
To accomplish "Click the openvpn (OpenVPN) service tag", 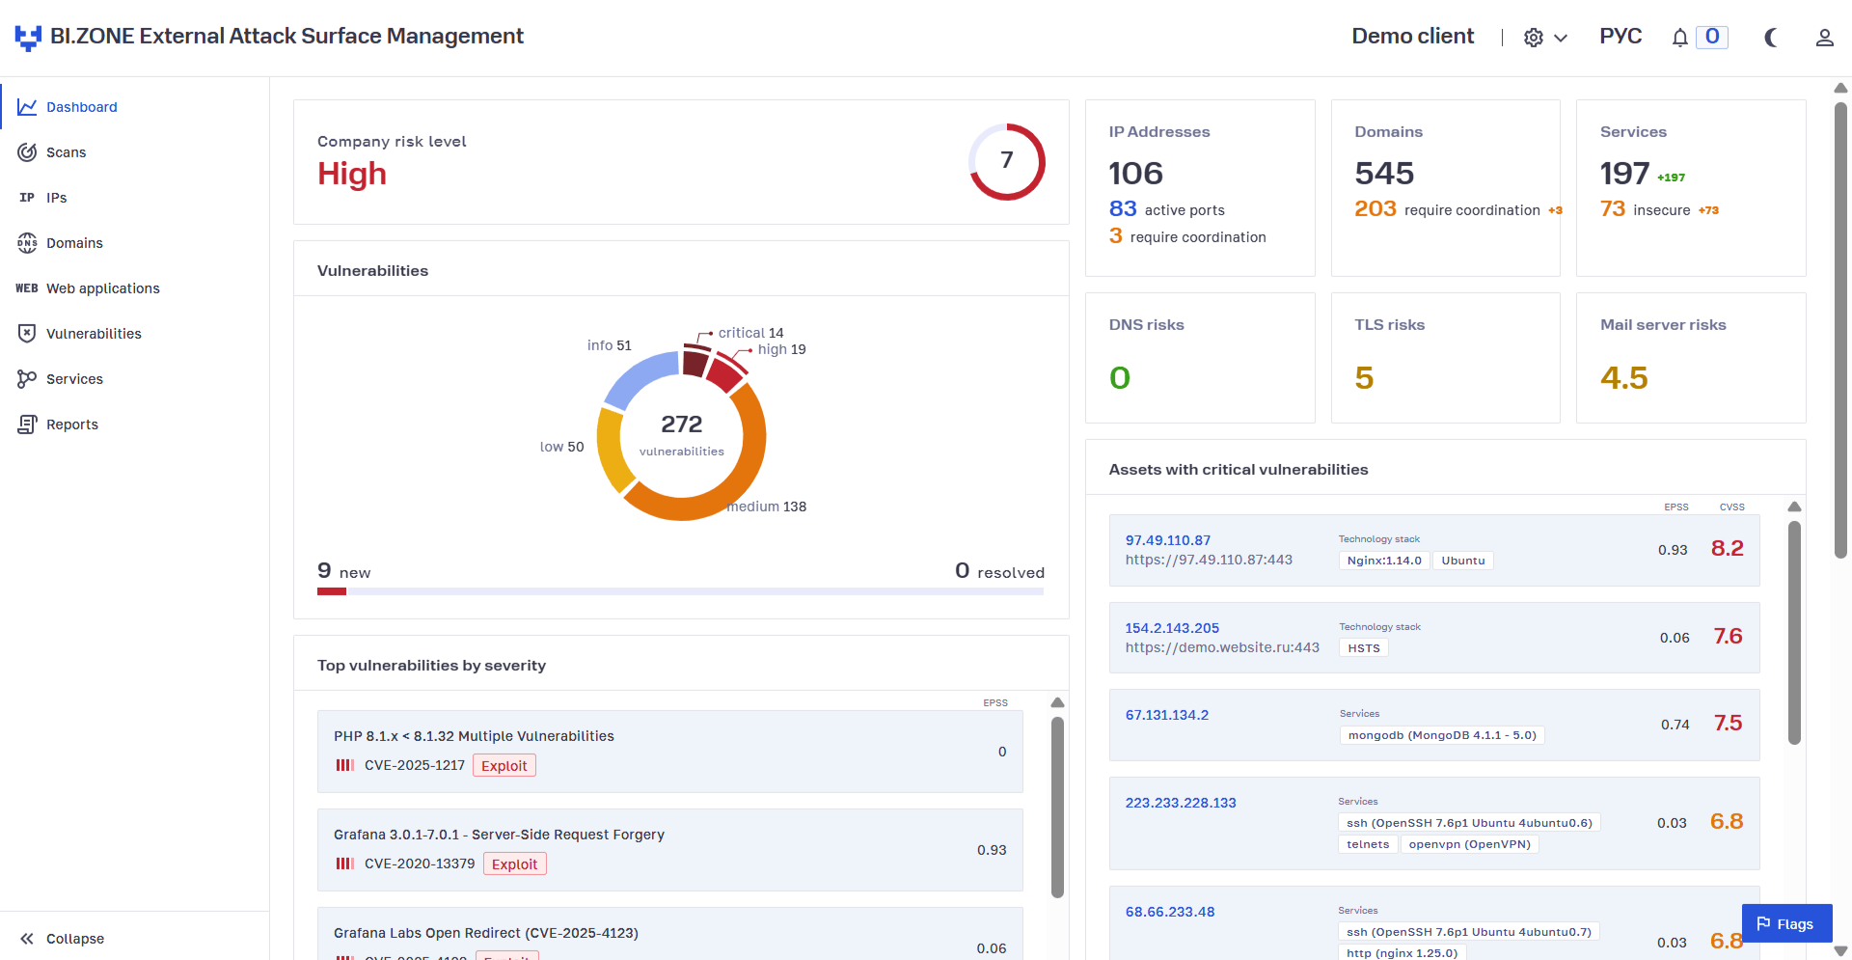I will (1470, 844).
